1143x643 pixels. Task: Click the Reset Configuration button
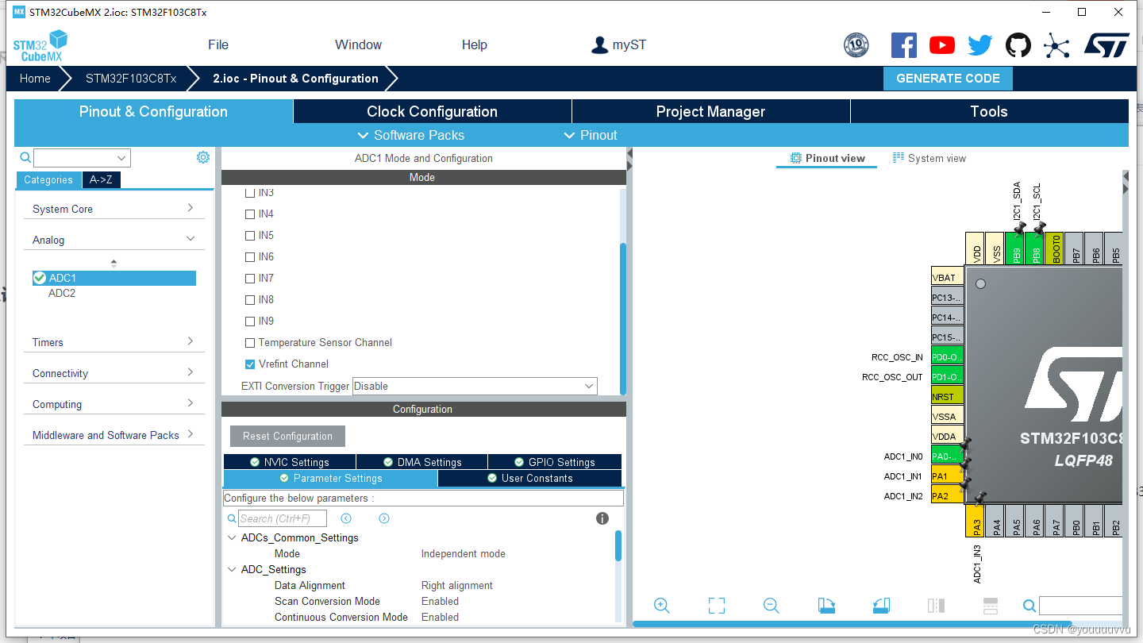click(x=288, y=436)
